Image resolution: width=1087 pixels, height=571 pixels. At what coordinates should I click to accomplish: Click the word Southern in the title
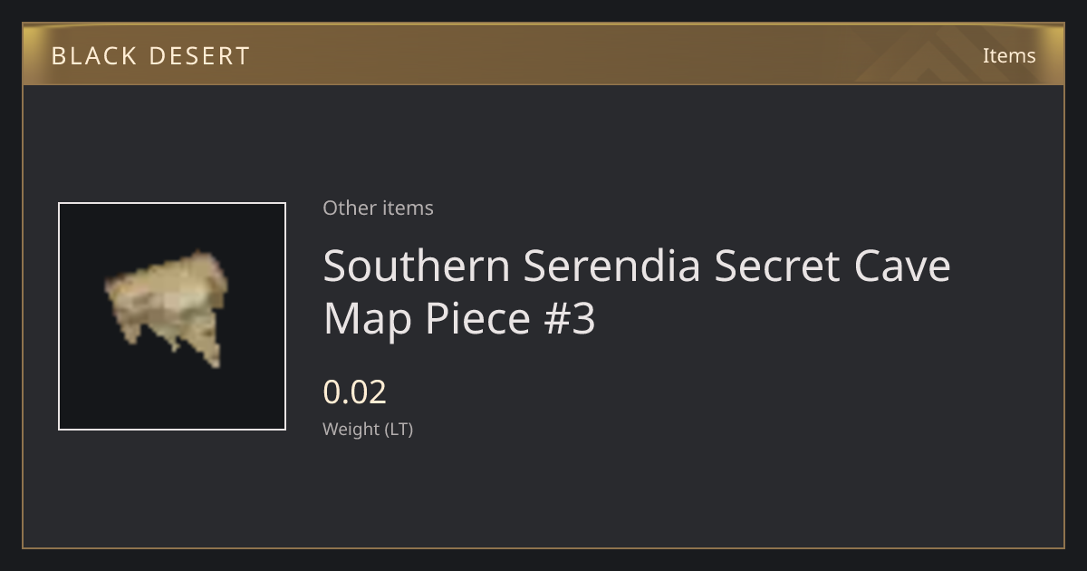[x=417, y=266]
